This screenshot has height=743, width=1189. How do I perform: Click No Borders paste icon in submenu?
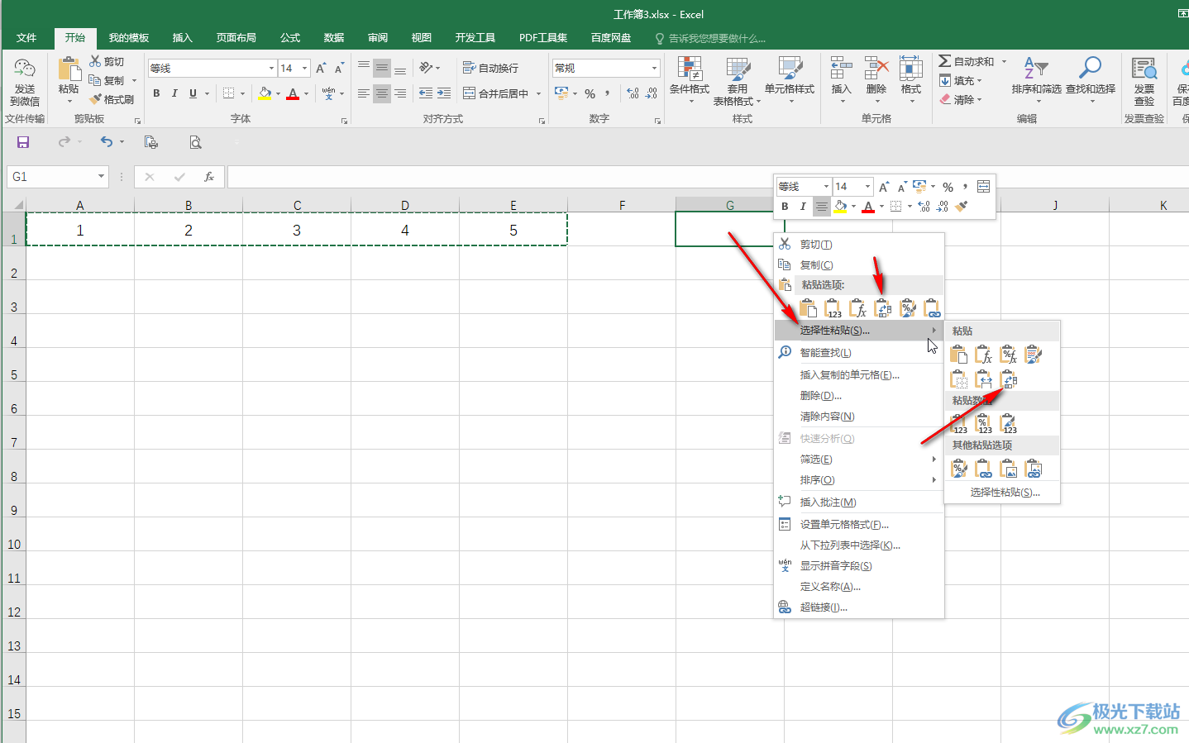pos(959,379)
